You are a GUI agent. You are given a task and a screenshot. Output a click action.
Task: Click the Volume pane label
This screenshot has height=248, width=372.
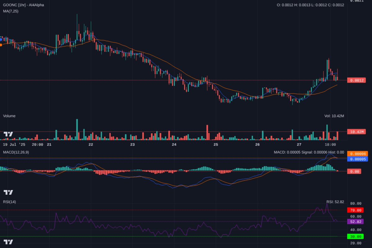coord(9,116)
